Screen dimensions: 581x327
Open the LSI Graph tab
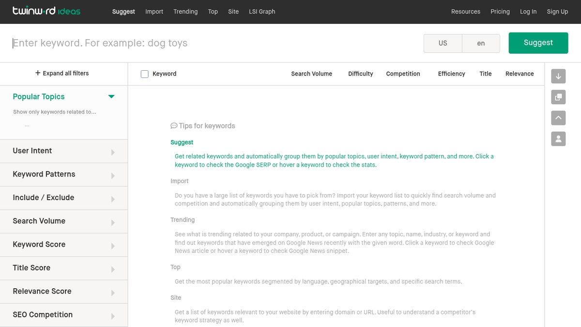(x=262, y=12)
